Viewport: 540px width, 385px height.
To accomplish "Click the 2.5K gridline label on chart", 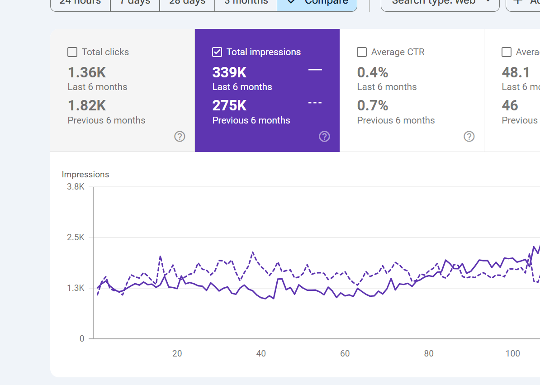I will (x=75, y=238).
